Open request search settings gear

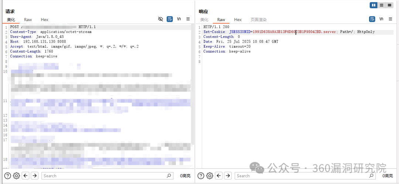coord(16,176)
